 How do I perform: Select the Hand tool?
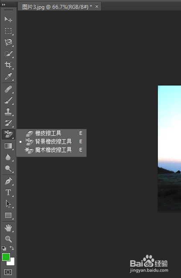(x=8, y=228)
